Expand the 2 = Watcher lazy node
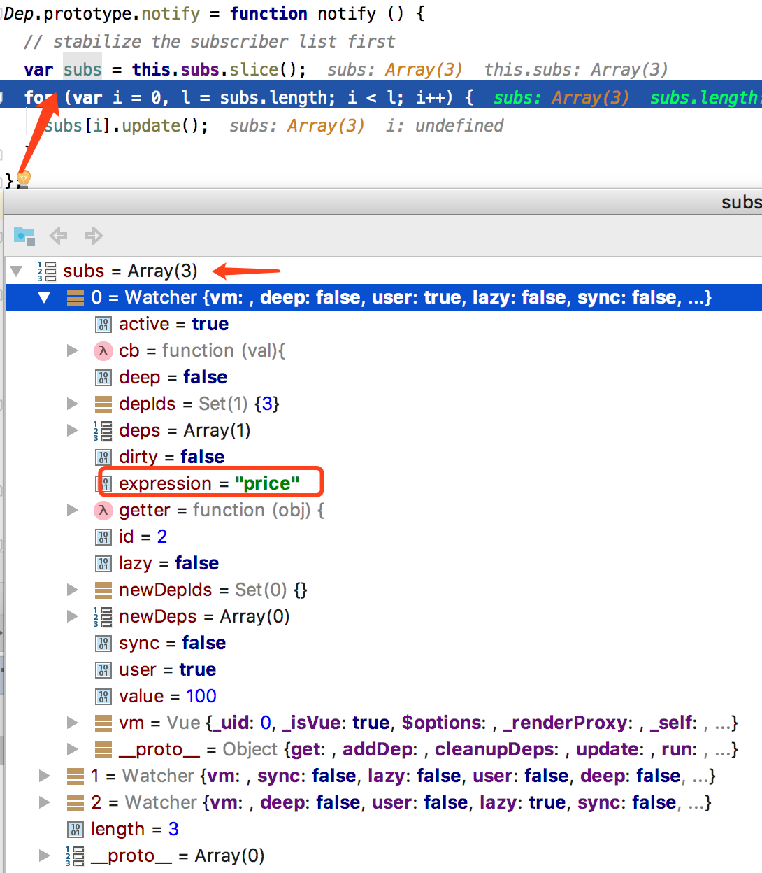This screenshot has height=873, width=762. click(44, 803)
